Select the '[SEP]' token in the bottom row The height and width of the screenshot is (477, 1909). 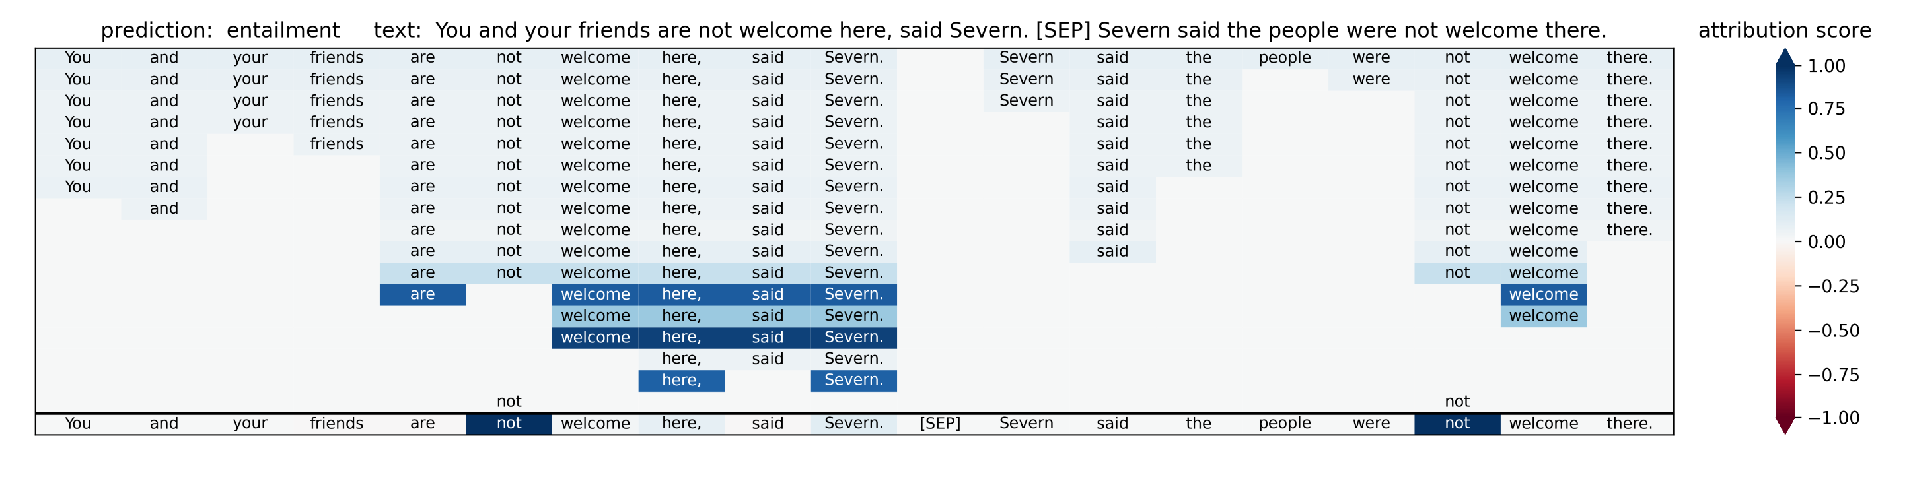tap(940, 423)
